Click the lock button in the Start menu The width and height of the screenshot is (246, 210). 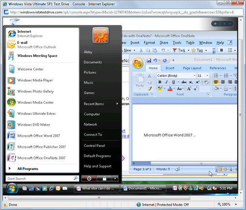104,178
